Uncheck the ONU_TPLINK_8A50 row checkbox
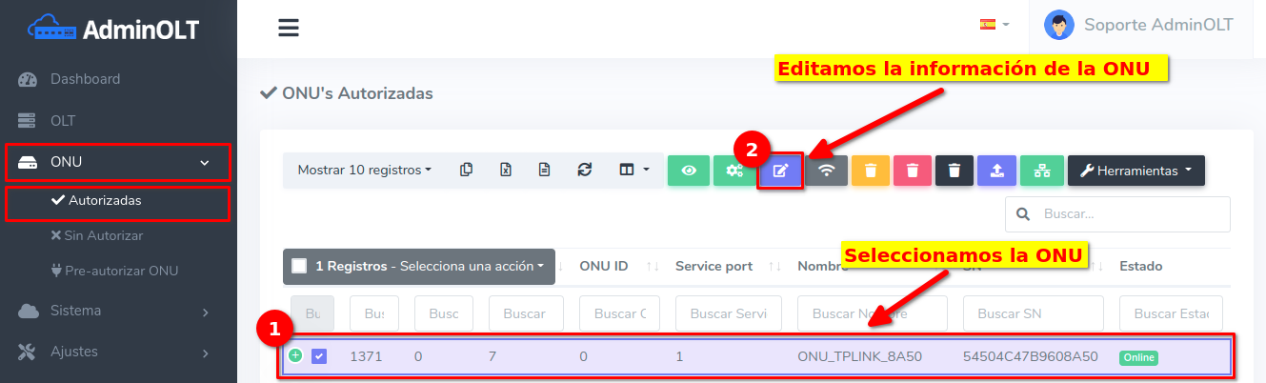1266x383 pixels. (319, 356)
